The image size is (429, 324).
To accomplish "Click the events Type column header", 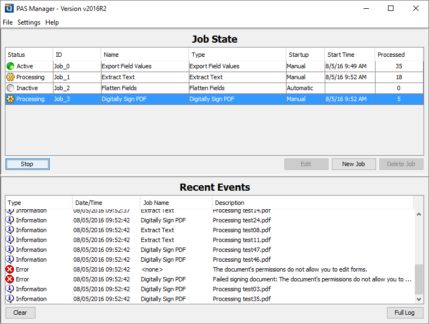I will tap(39, 203).
